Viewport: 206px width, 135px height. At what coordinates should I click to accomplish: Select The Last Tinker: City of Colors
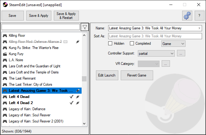click(x=42, y=84)
